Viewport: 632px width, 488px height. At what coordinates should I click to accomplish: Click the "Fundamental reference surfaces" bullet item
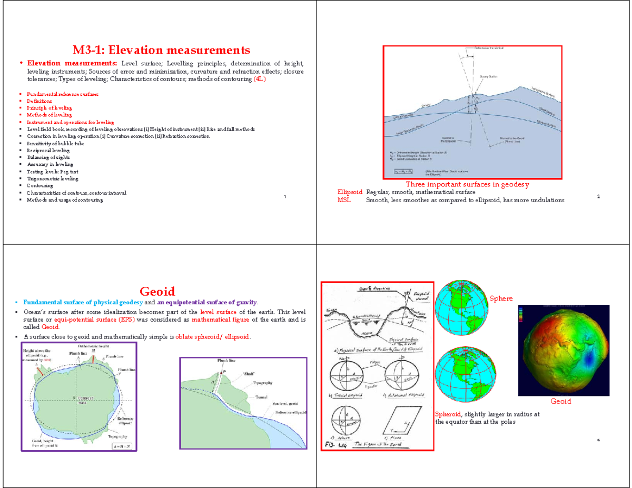coord(62,94)
